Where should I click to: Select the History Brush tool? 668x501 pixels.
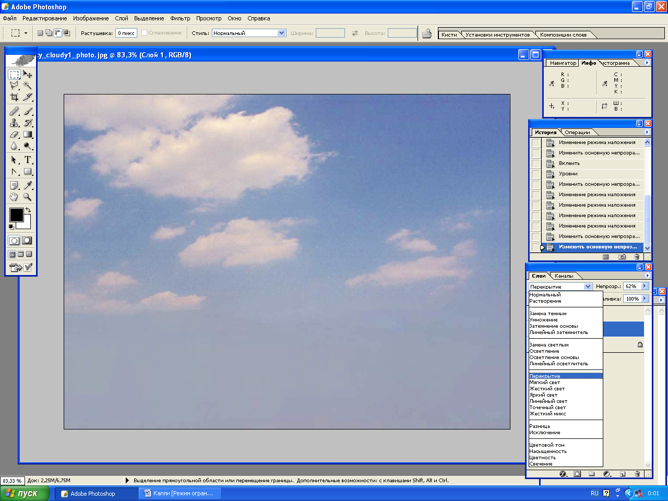(28, 123)
